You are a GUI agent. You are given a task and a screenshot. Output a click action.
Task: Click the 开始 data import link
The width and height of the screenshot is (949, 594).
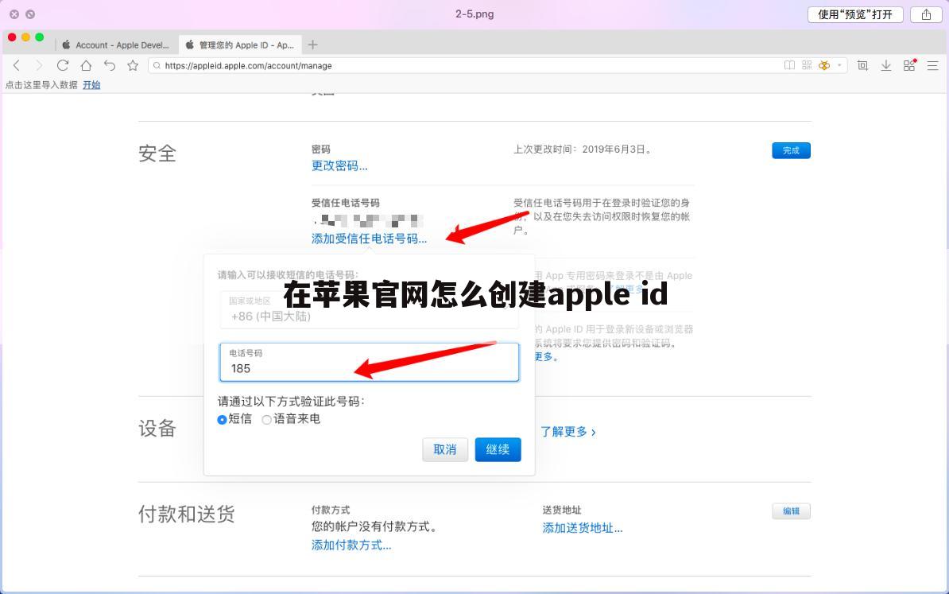pyautogui.click(x=91, y=84)
